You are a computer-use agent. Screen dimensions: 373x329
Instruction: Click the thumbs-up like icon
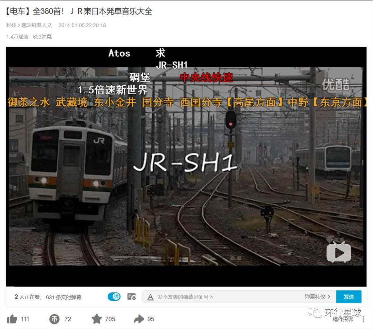click(x=12, y=319)
